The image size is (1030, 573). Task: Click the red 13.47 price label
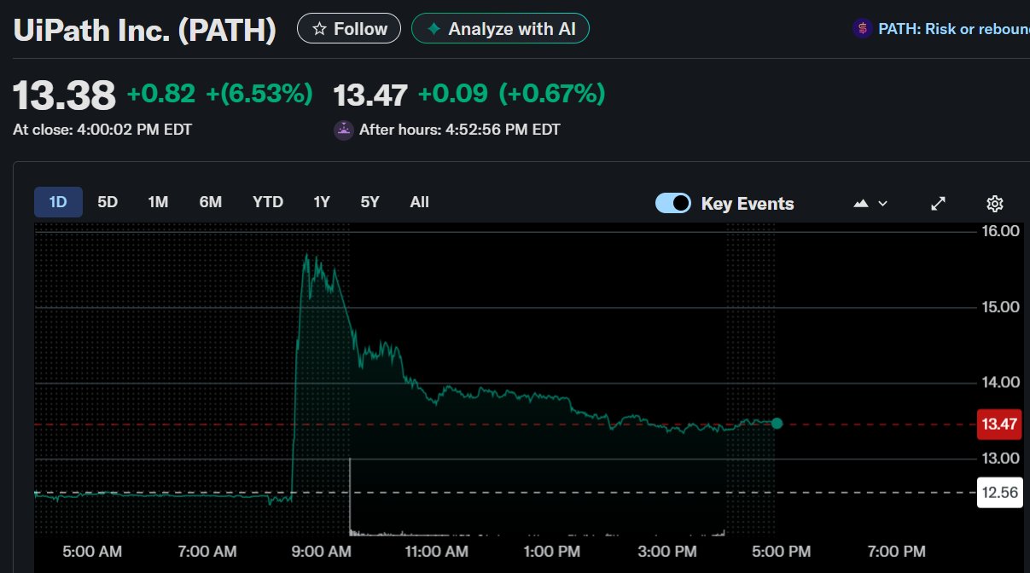click(x=999, y=424)
